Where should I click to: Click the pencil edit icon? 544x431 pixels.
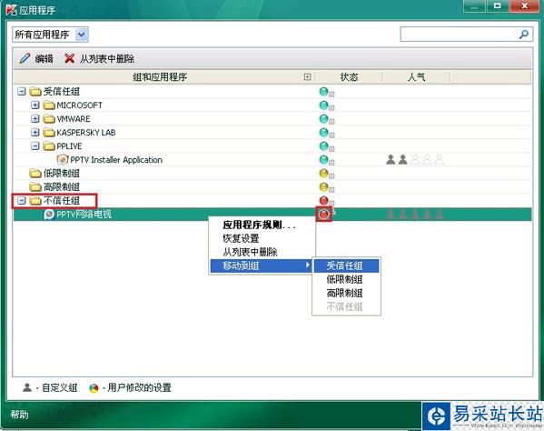click(x=25, y=58)
